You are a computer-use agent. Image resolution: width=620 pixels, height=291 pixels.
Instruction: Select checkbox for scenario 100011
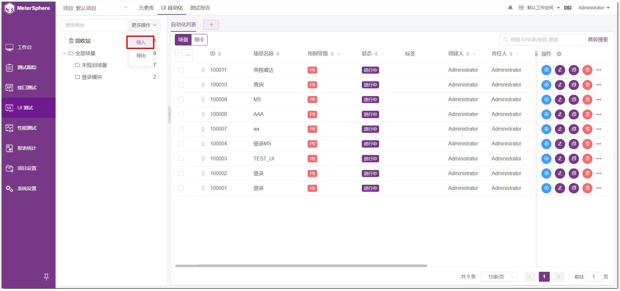pyautogui.click(x=181, y=70)
